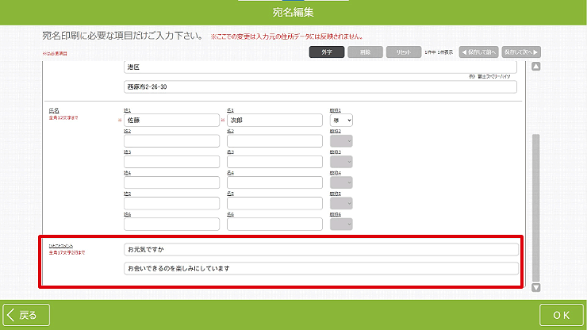This screenshot has height=330, width=587.
Task: Go back with the 戻る button
Action: click(x=26, y=315)
